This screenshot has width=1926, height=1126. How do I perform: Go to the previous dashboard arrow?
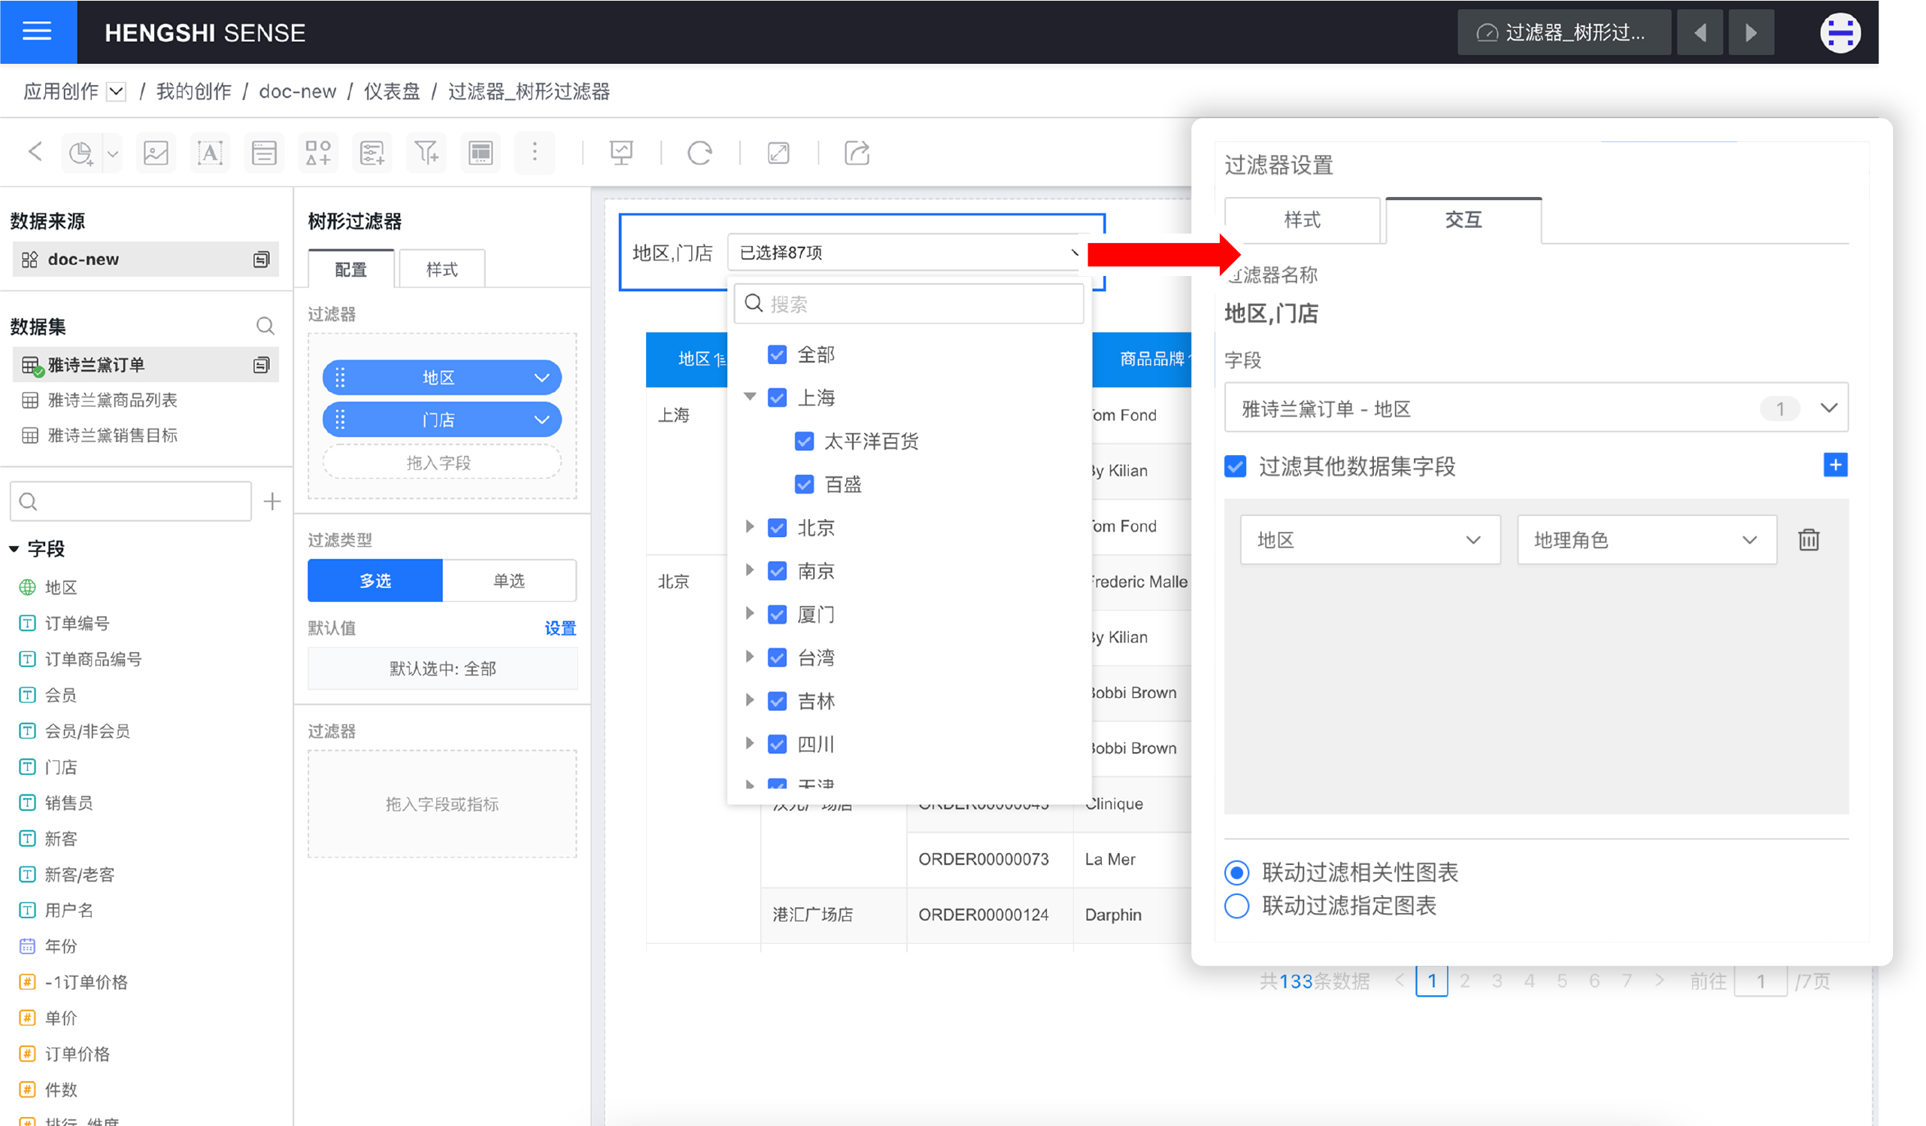[1700, 33]
